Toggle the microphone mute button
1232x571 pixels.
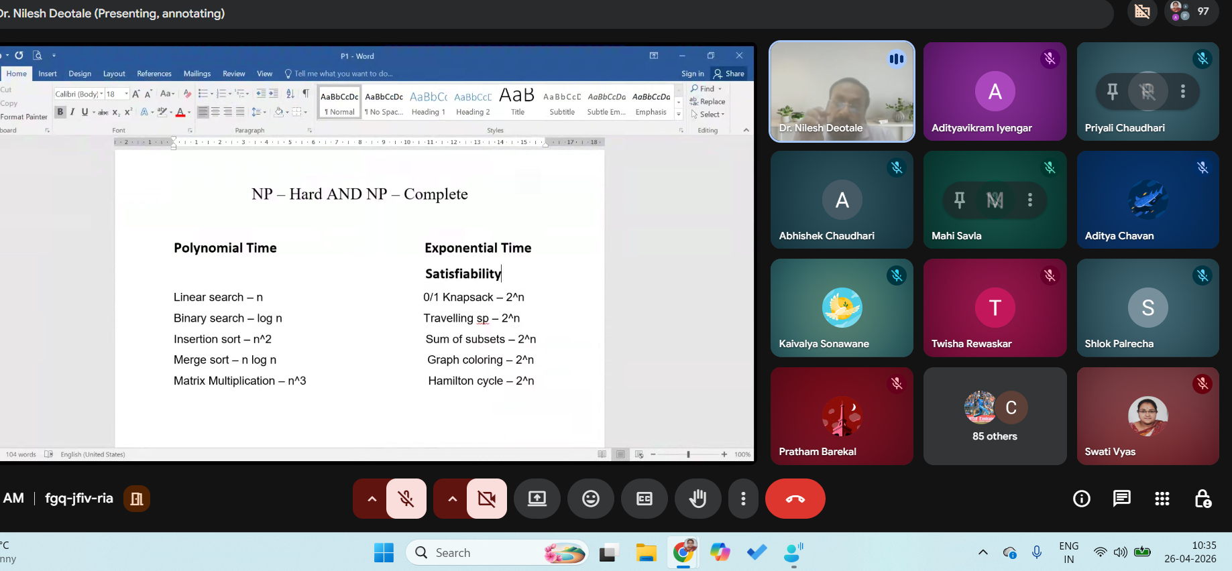[x=406, y=499]
